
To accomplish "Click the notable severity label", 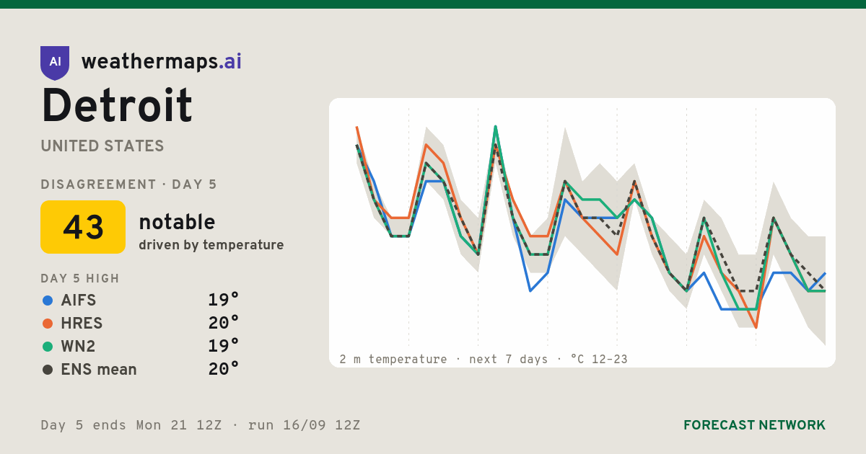I will click(x=177, y=222).
